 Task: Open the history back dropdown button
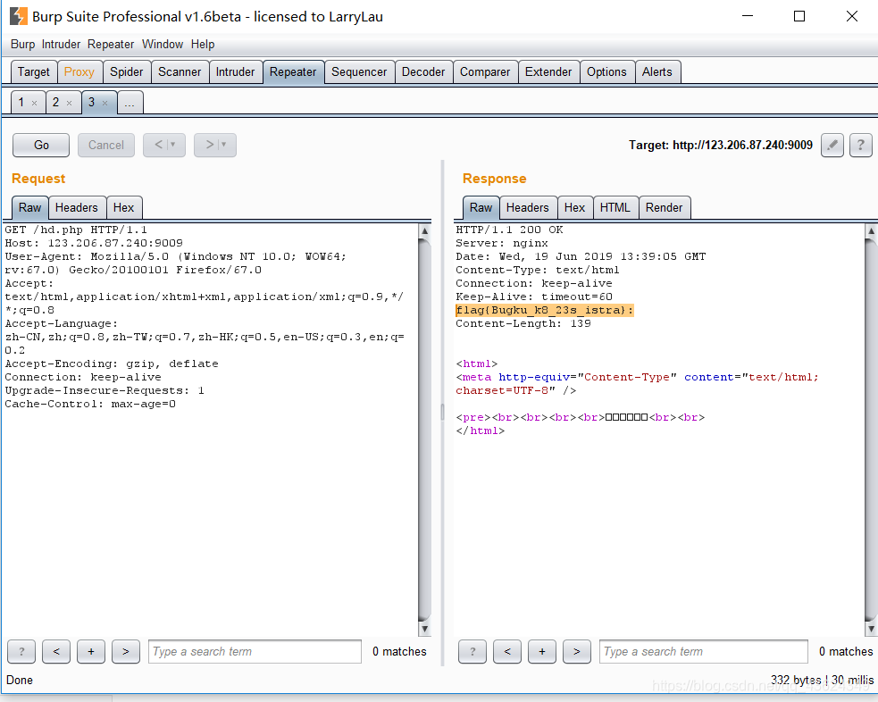tap(164, 145)
